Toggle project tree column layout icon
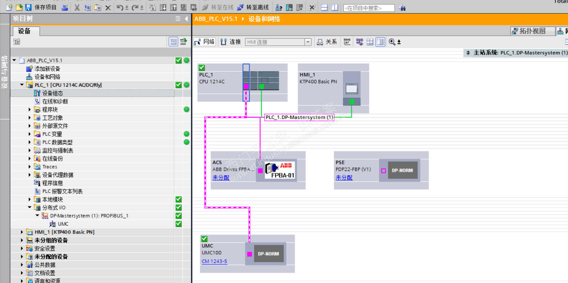 pos(178,19)
